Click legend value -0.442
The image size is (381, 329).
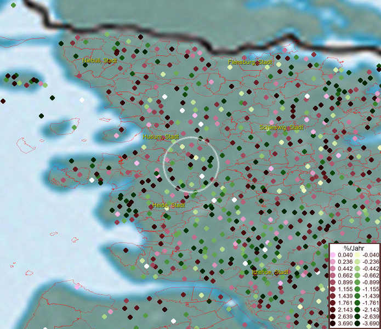click(x=371, y=269)
